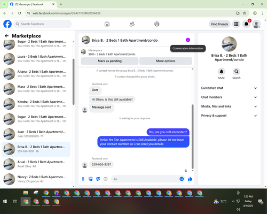Screen dimensions: 267x214
Task: Go back using the Marketplace arrow
Action: click(x=6, y=36)
